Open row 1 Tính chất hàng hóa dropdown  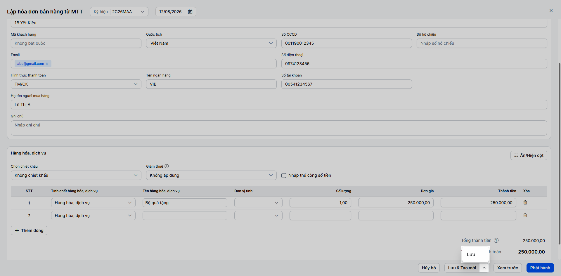(93, 203)
